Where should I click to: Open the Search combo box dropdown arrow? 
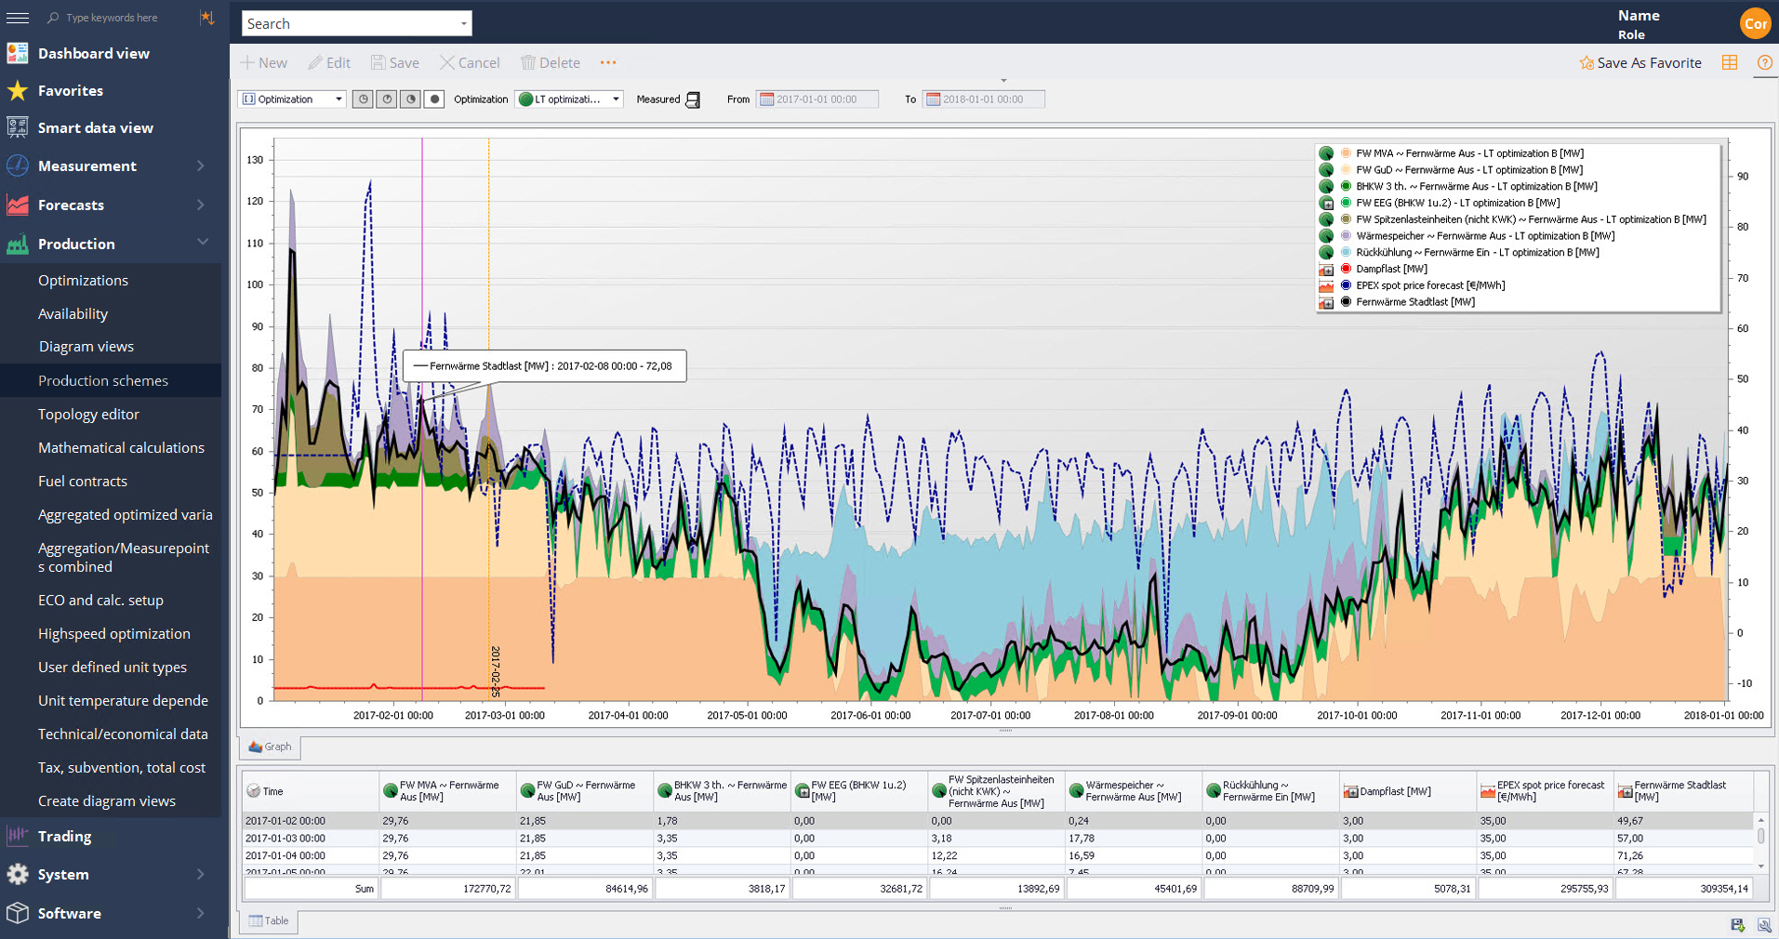(x=463, y=23)
